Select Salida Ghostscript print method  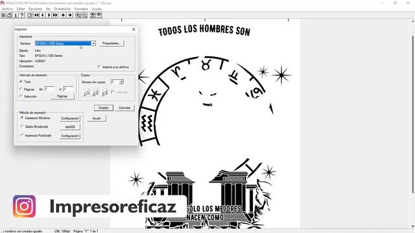[x=22, y=127]
